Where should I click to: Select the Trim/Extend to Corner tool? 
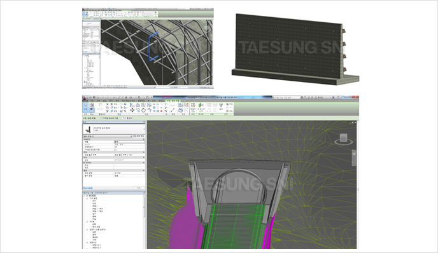149,110
